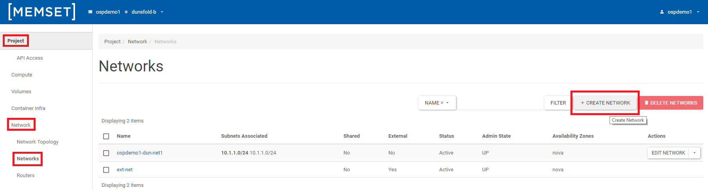Open the NAME = filter dropdown
Viewport: 708px width, 190px height.
[x=437, y=103]
